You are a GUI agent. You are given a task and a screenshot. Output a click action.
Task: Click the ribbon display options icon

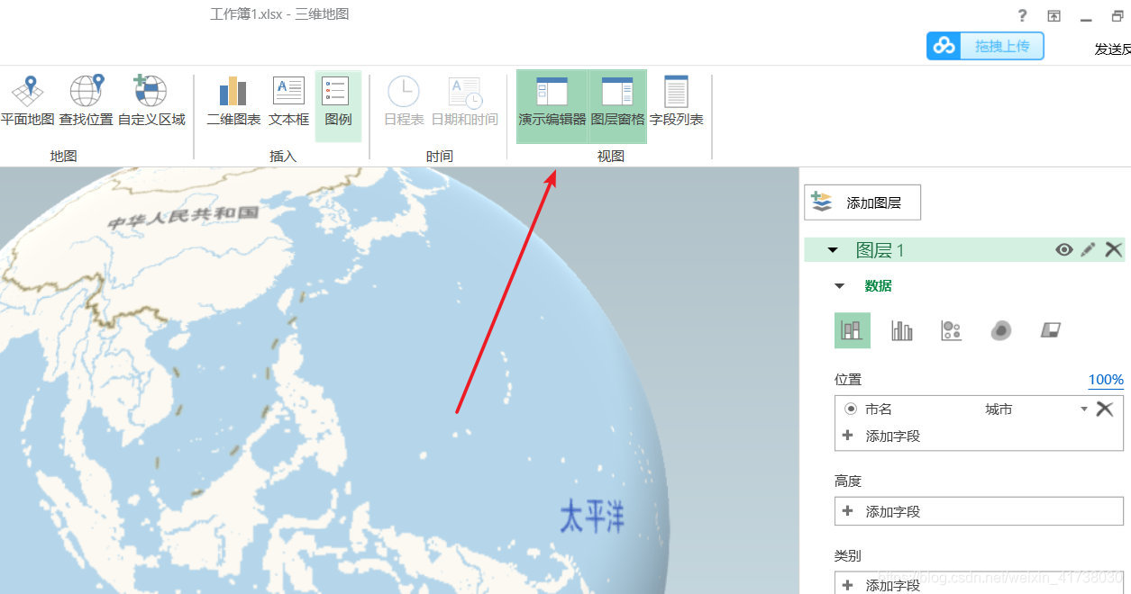pyautogui.click(x=1053, y=15)
